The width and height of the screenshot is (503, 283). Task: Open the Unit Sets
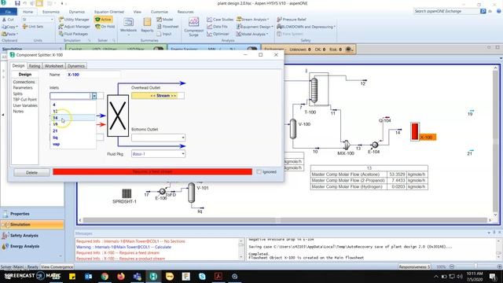click(x=33, y=27)
